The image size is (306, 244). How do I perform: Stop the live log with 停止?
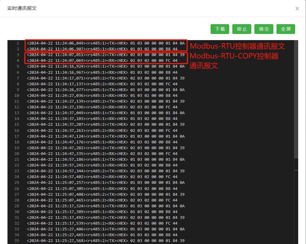point(241,29)
